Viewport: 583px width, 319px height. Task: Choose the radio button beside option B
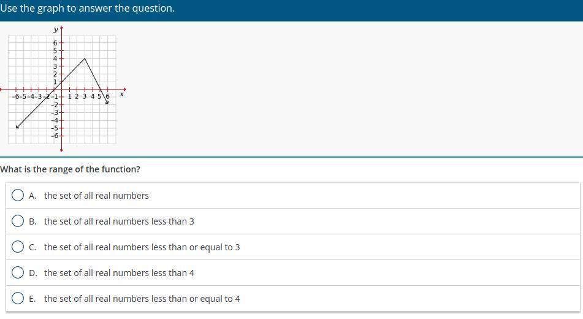(x=18, y=221)
